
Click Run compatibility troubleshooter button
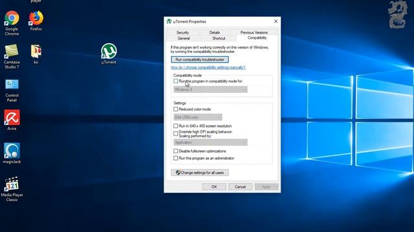click(200, 59)
